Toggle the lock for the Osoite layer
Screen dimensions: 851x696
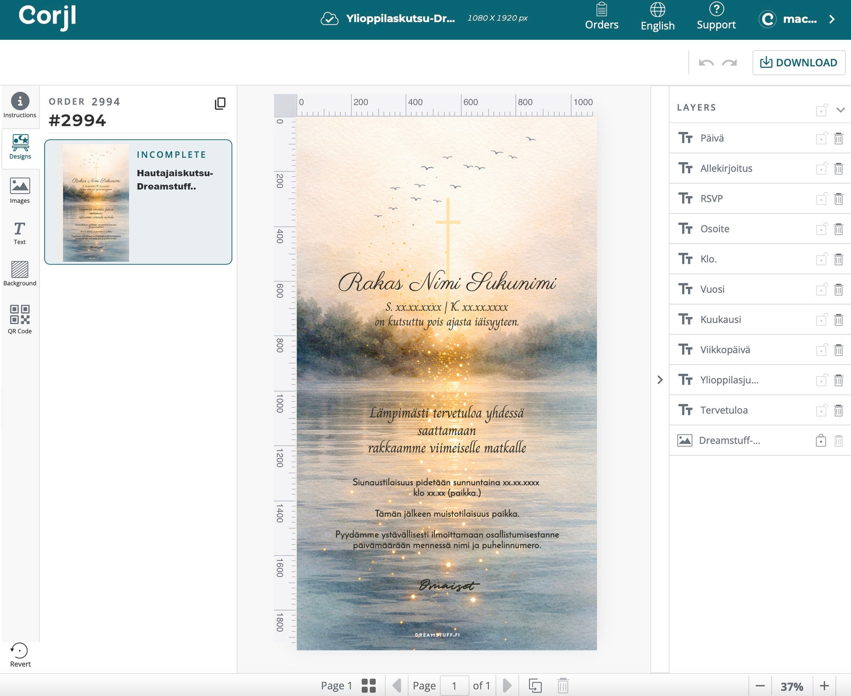(821, 229)
